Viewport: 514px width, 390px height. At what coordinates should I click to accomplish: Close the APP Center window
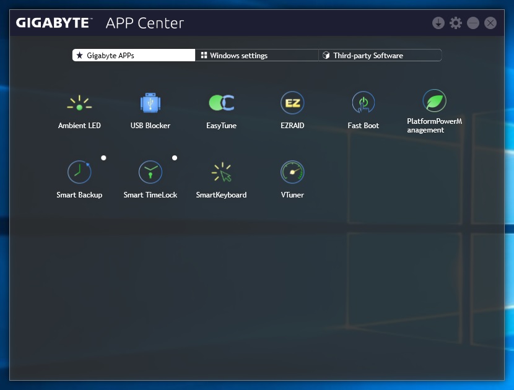coord(490,23)
